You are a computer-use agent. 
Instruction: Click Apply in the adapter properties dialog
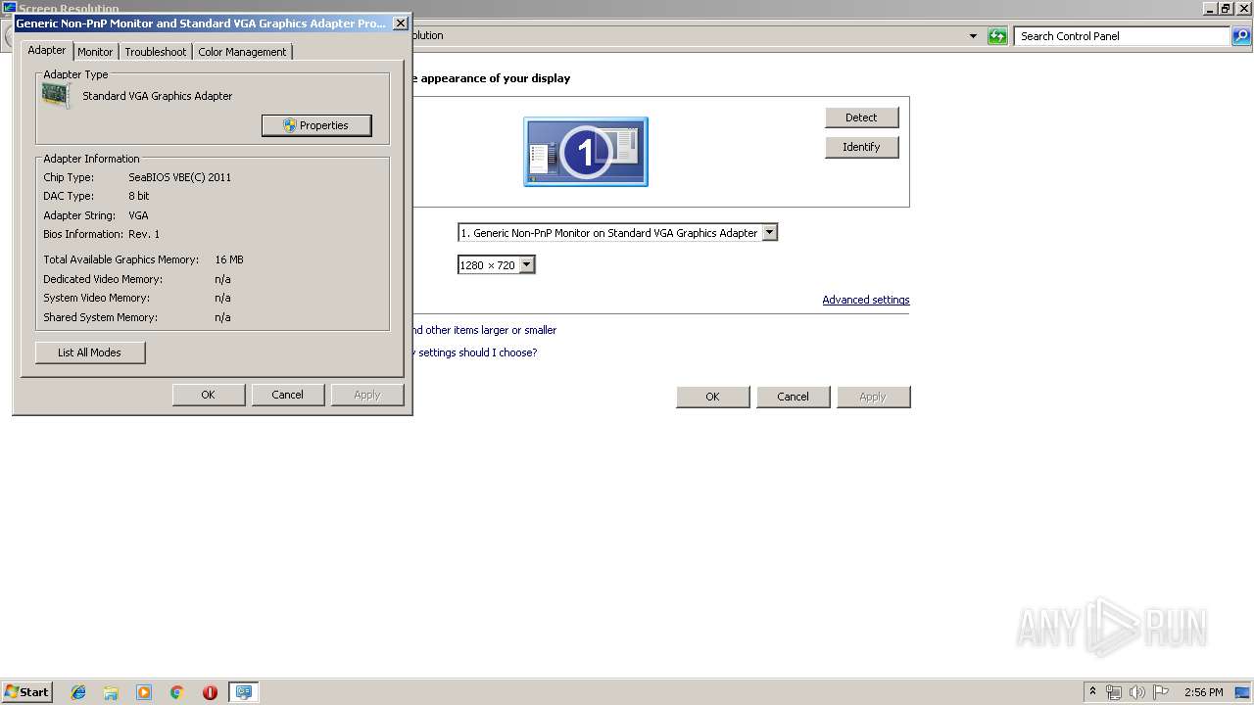[367, 395]
